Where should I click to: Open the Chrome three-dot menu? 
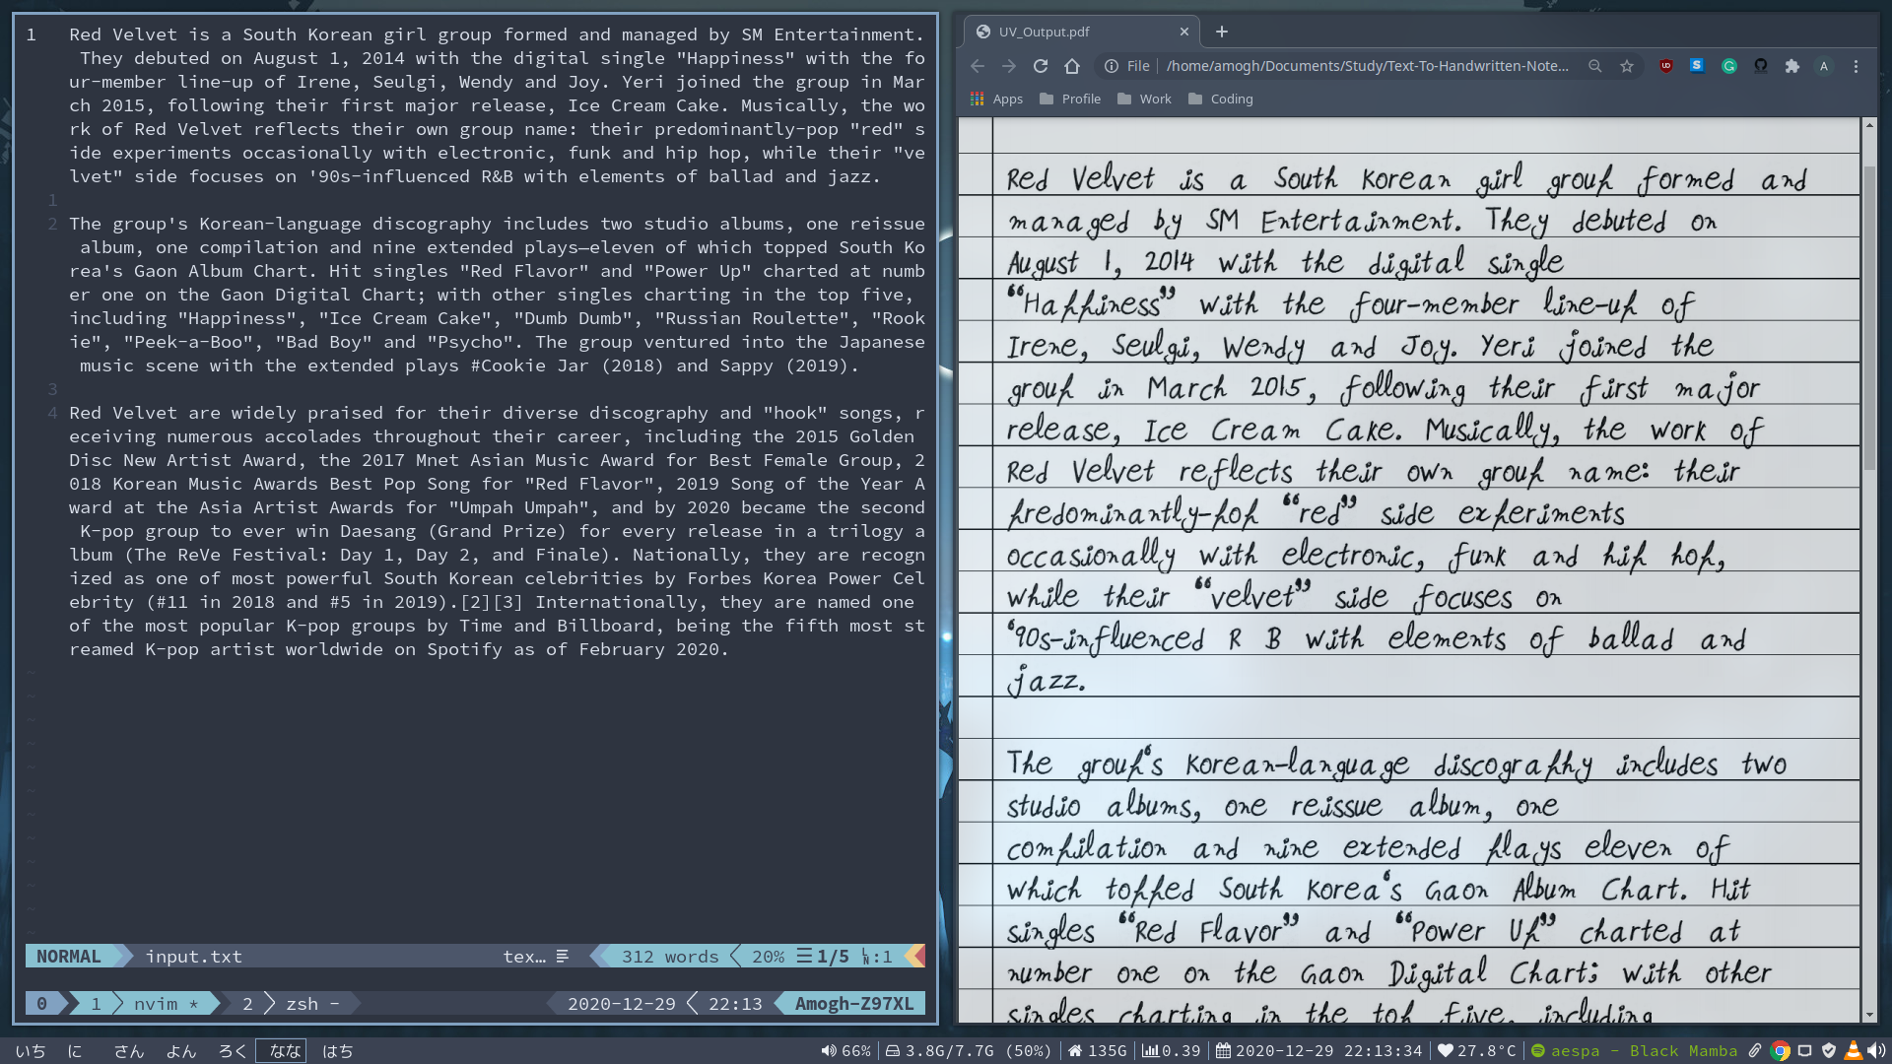1856,66
